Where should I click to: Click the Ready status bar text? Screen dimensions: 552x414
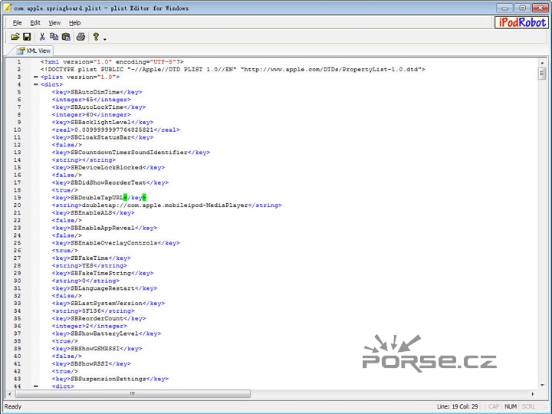(x=13, y=406)
